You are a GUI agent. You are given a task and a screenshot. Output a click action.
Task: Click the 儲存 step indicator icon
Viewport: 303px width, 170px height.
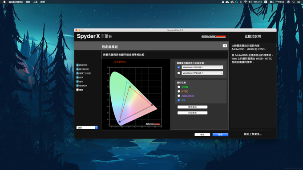click(x=77, y=82)
